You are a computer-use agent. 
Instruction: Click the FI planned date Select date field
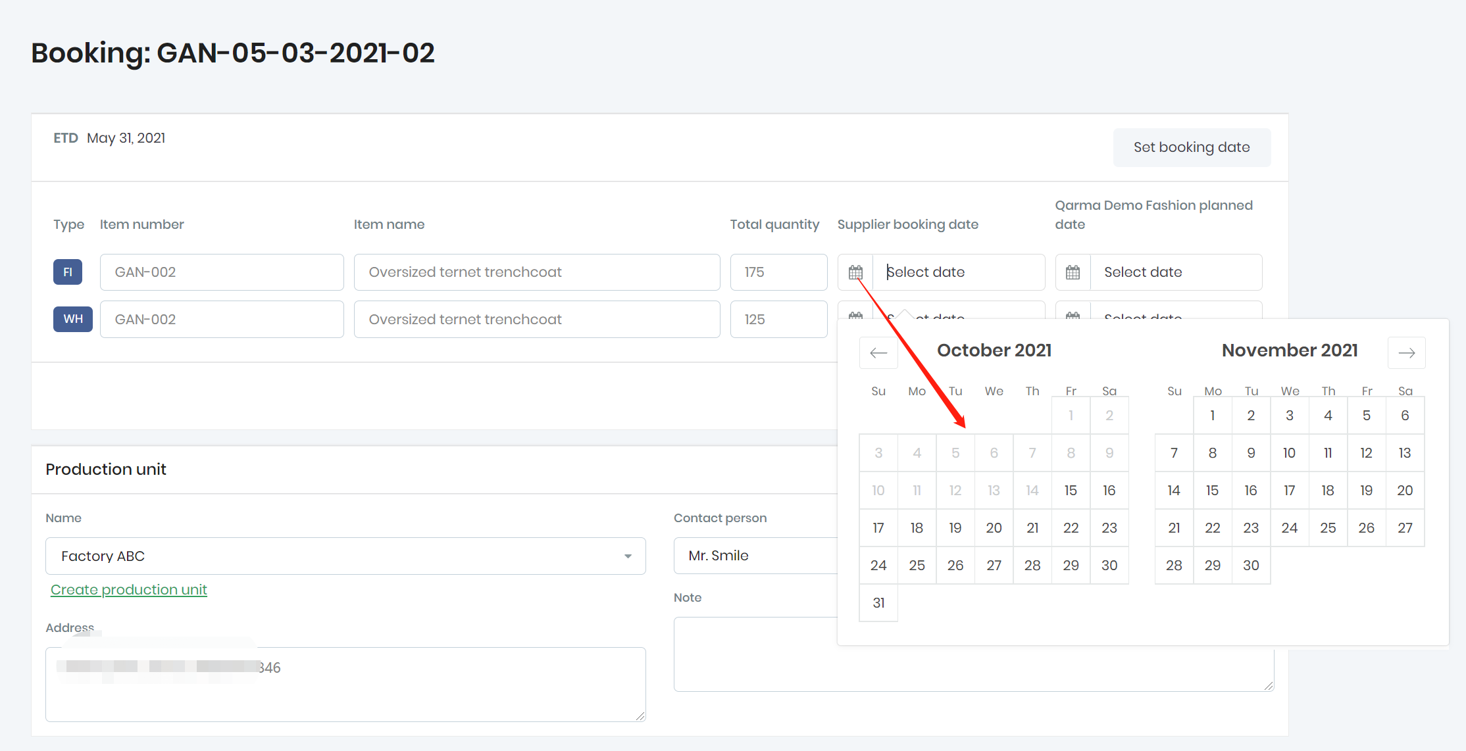click(1175, 272)
